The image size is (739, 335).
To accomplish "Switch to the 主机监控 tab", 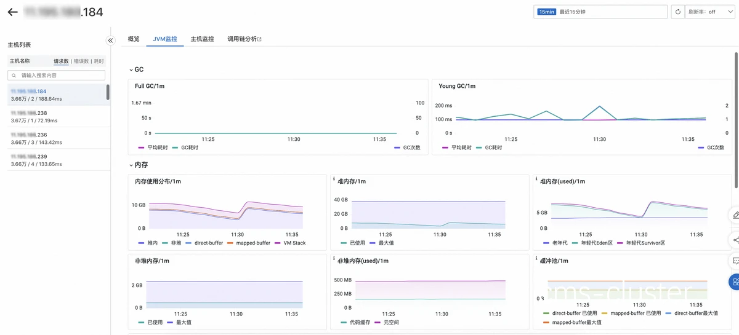I will 202,39.
